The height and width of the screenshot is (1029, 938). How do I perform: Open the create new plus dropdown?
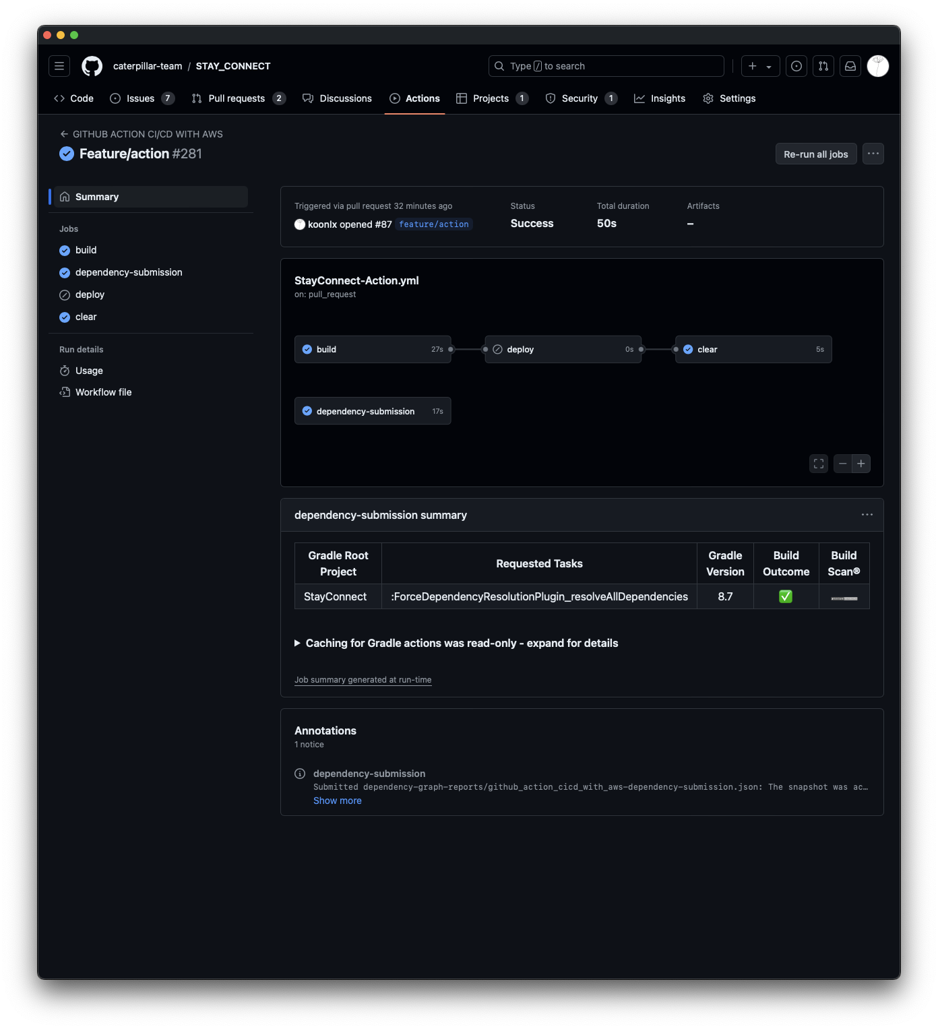click(x=760, y=66)
